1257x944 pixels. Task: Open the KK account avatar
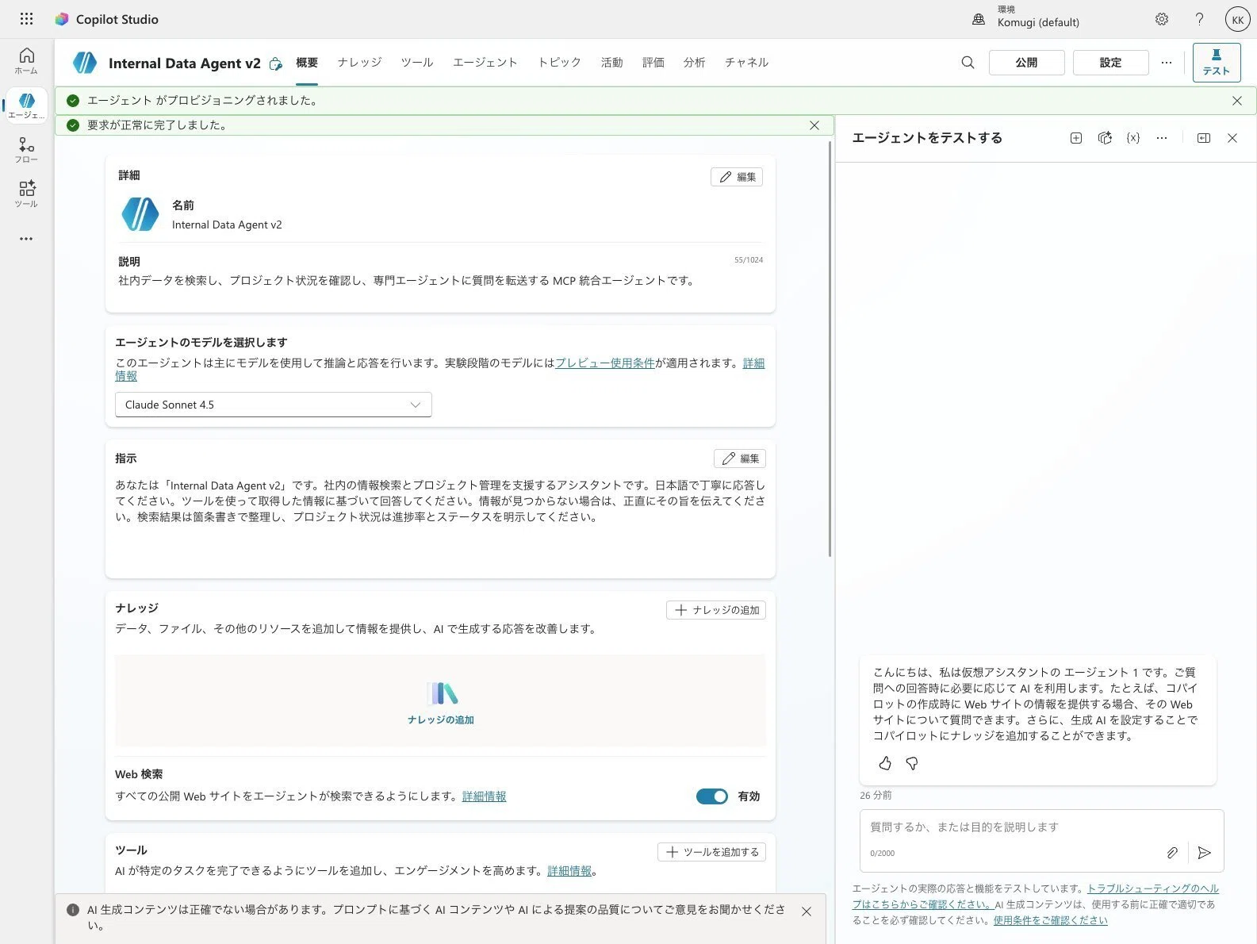pos(1237,20)
